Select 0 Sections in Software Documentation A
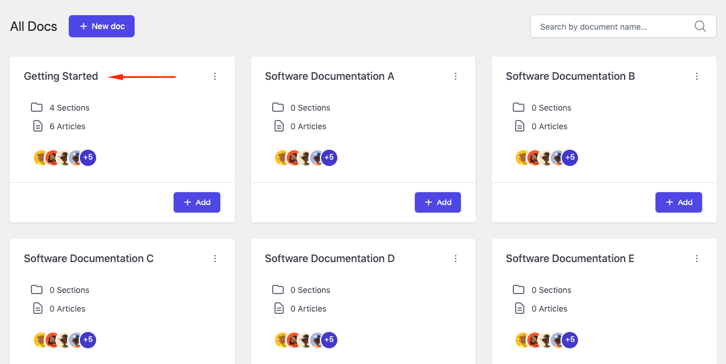 (311, 108)
